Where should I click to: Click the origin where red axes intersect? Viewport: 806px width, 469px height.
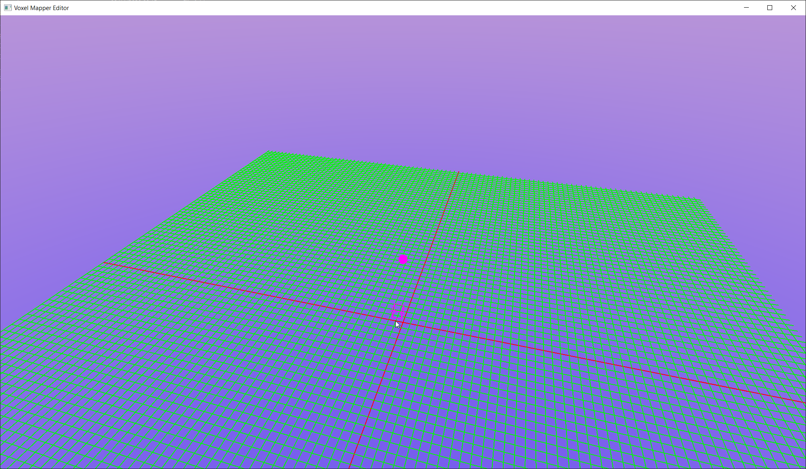pos(403,323)
